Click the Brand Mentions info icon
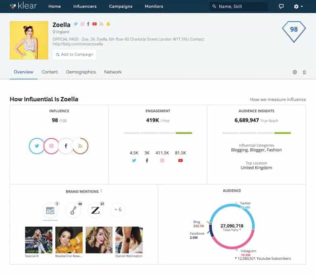 coord(101,190)
